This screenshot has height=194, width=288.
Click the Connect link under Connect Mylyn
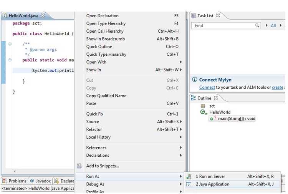pos(207,88)
